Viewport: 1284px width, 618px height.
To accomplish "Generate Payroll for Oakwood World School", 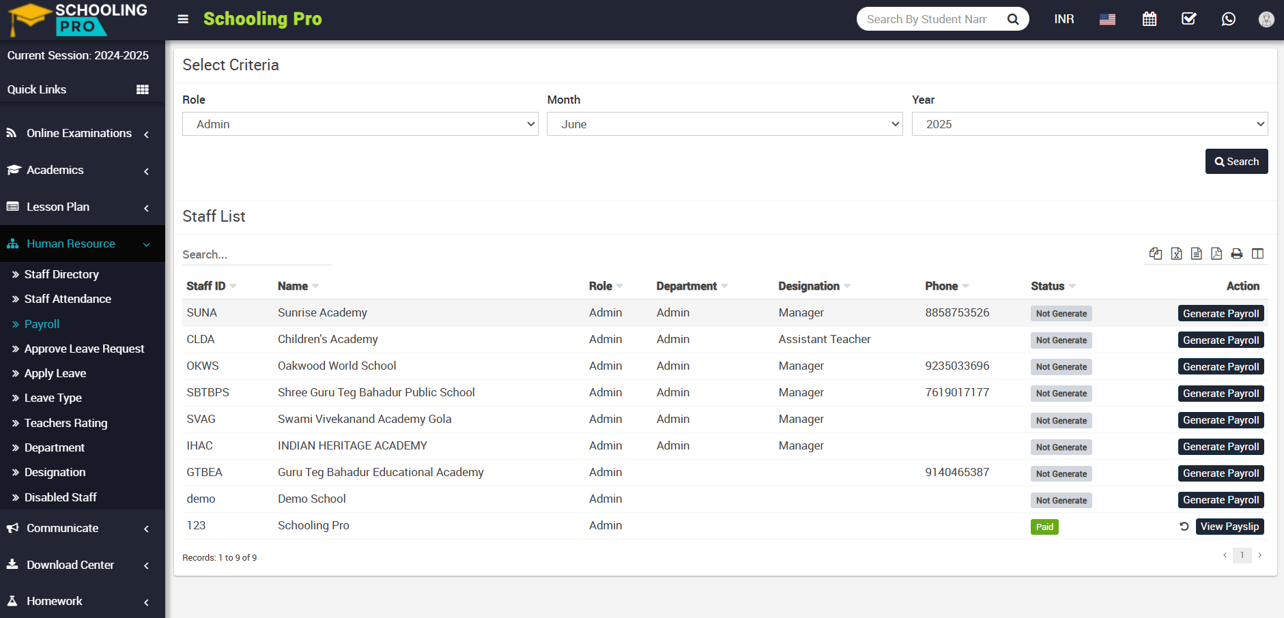I will tap(1221, 366).
